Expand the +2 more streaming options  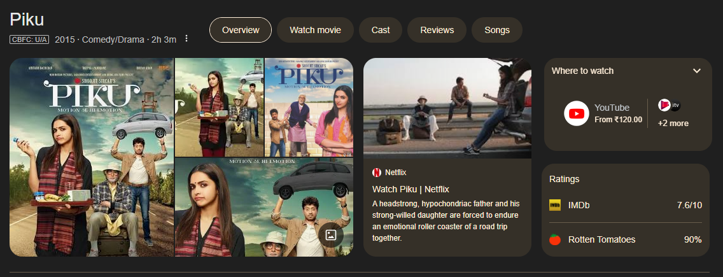pyautogui.click(x=673, y=124)
